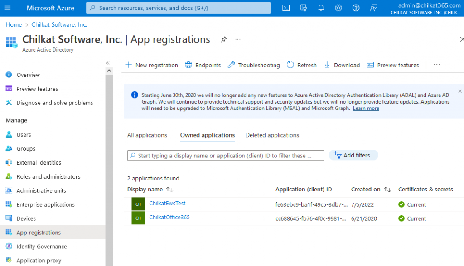Open the more commands ellipsis
The height and width of the screenshot is (266, 464).
click(436, 65)
